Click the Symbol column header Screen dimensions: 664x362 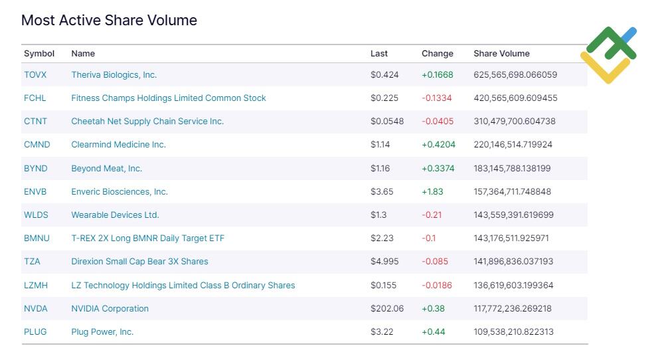(x=39, y=54)
